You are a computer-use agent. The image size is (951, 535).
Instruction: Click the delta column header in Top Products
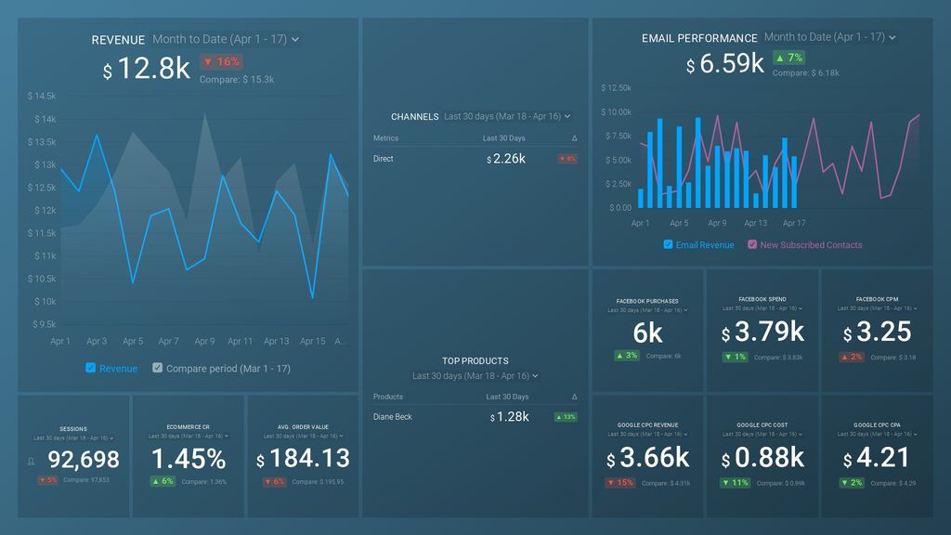click(x=574, y=397)
